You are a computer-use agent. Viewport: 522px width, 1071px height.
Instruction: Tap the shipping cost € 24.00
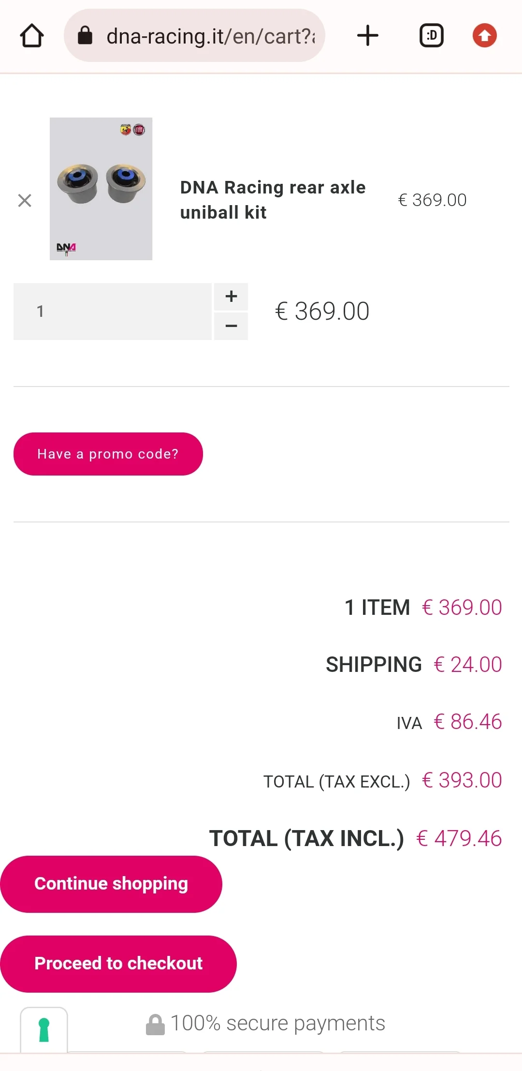467,665
